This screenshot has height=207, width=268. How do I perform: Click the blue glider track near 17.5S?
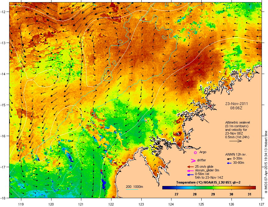104,184
